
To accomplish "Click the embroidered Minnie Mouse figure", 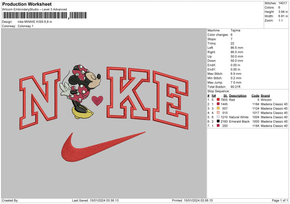I will 80,91.
